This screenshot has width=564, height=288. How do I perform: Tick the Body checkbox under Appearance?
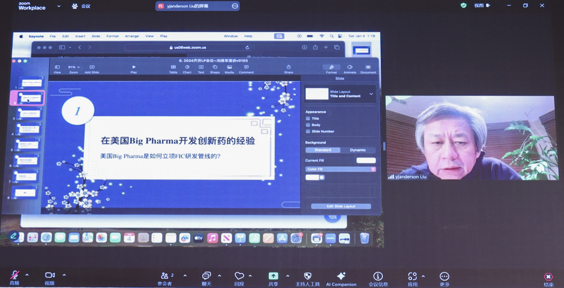pyautogui.click(x=308, y=125)
